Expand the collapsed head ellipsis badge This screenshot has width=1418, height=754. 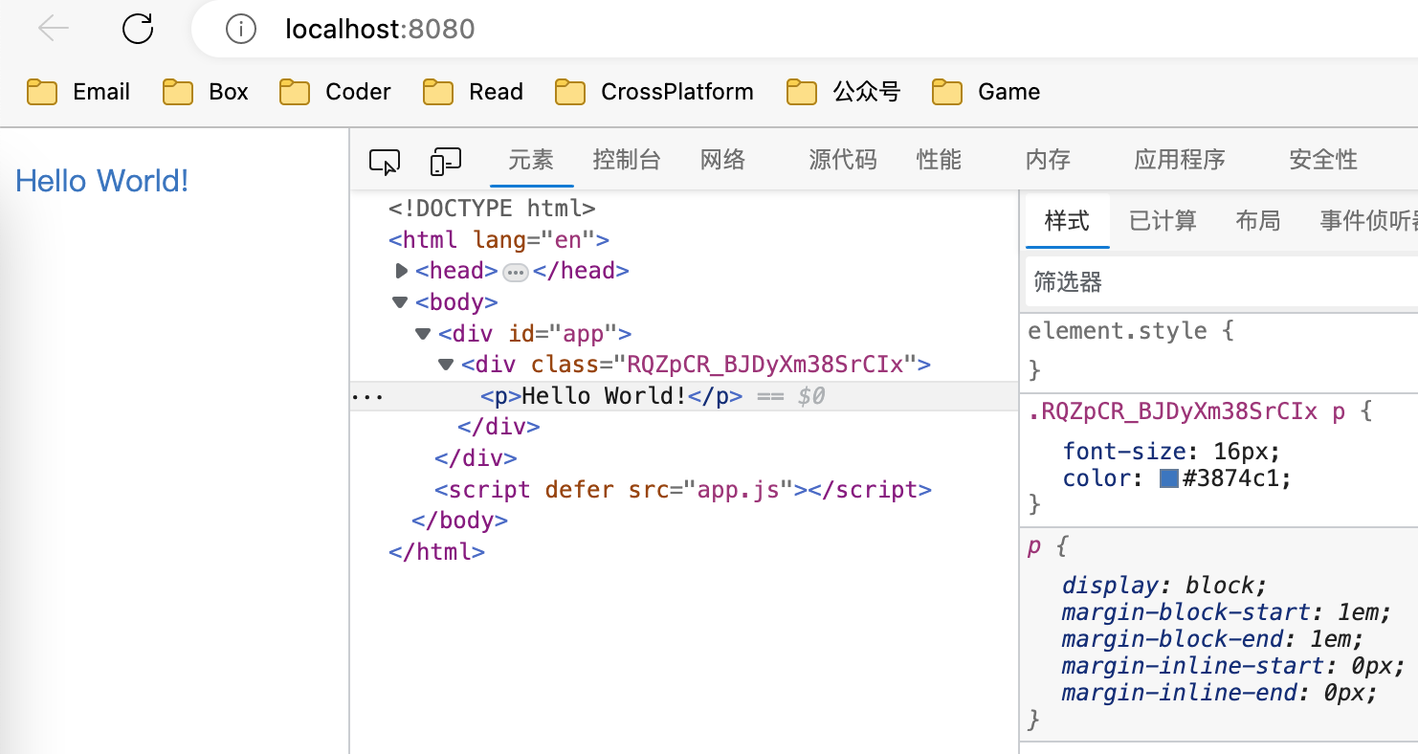pyautogui.click(x=516, y=273)
